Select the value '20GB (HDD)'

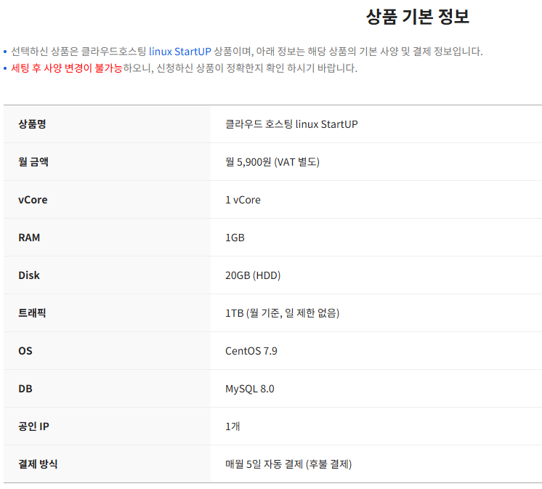click(253, 275)
